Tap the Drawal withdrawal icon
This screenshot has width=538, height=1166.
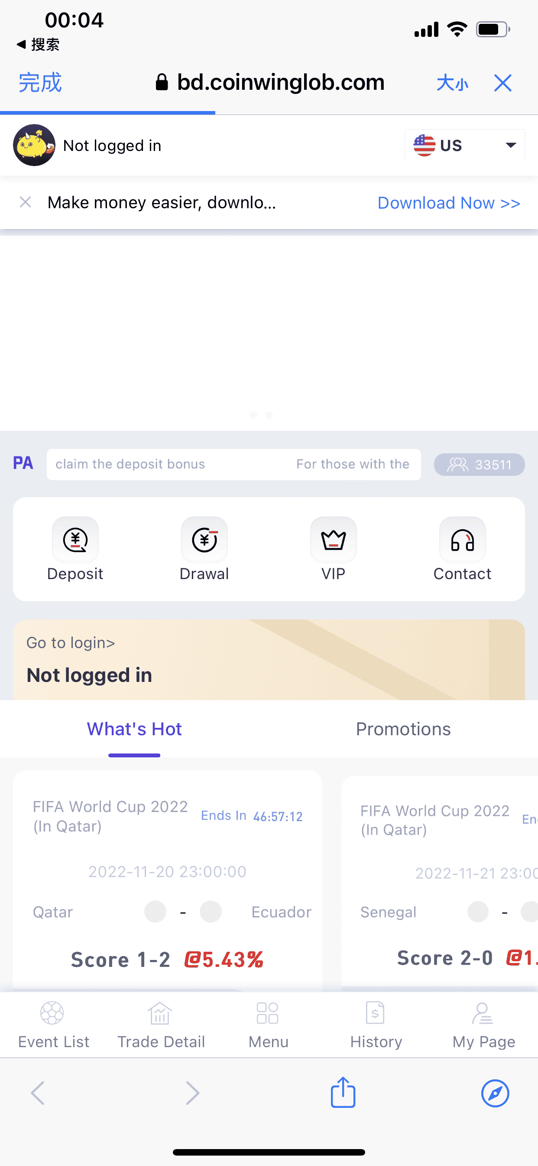204,540
